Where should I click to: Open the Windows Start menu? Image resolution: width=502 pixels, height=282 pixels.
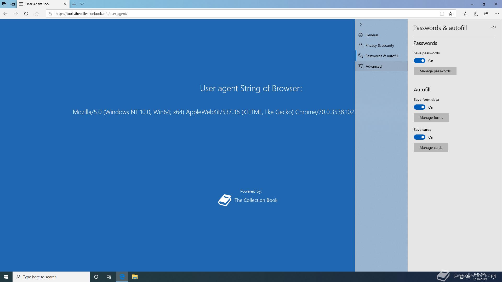tap(6, 277)
